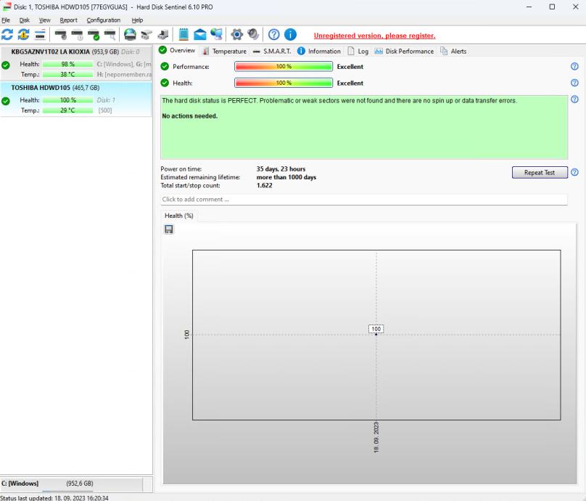Click the refresh icon with warning triangle
The image size is (586, 501).
point(23,35)
